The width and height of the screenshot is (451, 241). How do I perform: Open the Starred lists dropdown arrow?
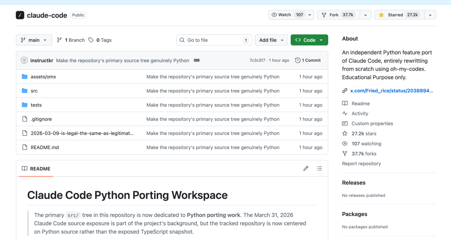tap(430, 15)
